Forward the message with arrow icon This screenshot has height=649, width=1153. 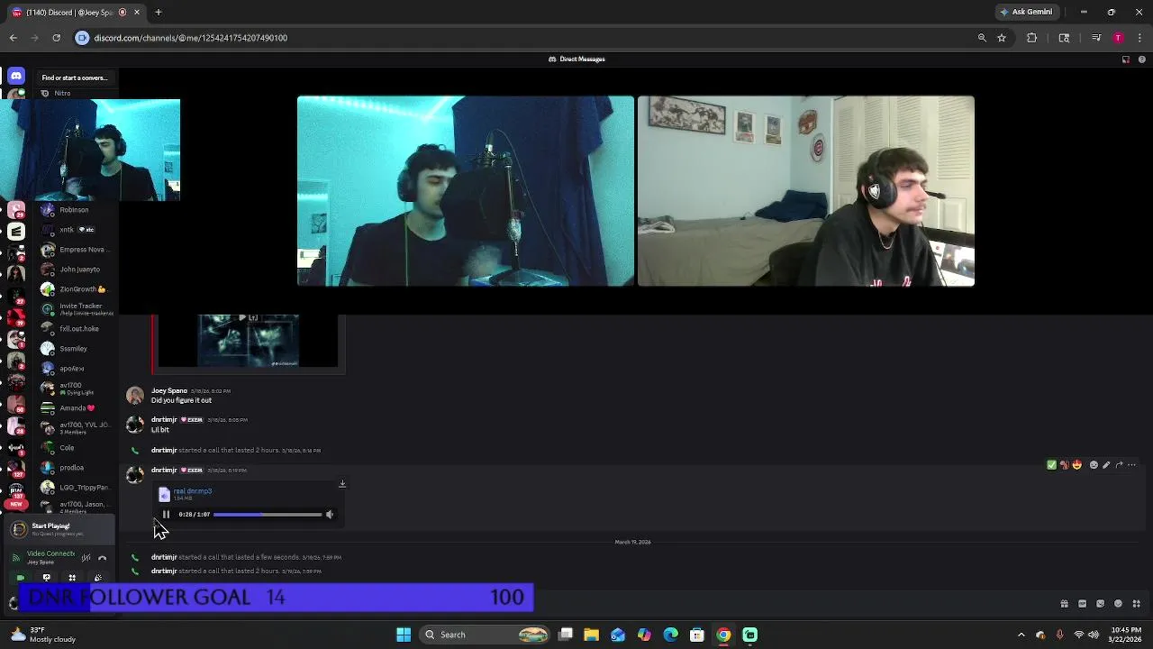[1119, 465]
